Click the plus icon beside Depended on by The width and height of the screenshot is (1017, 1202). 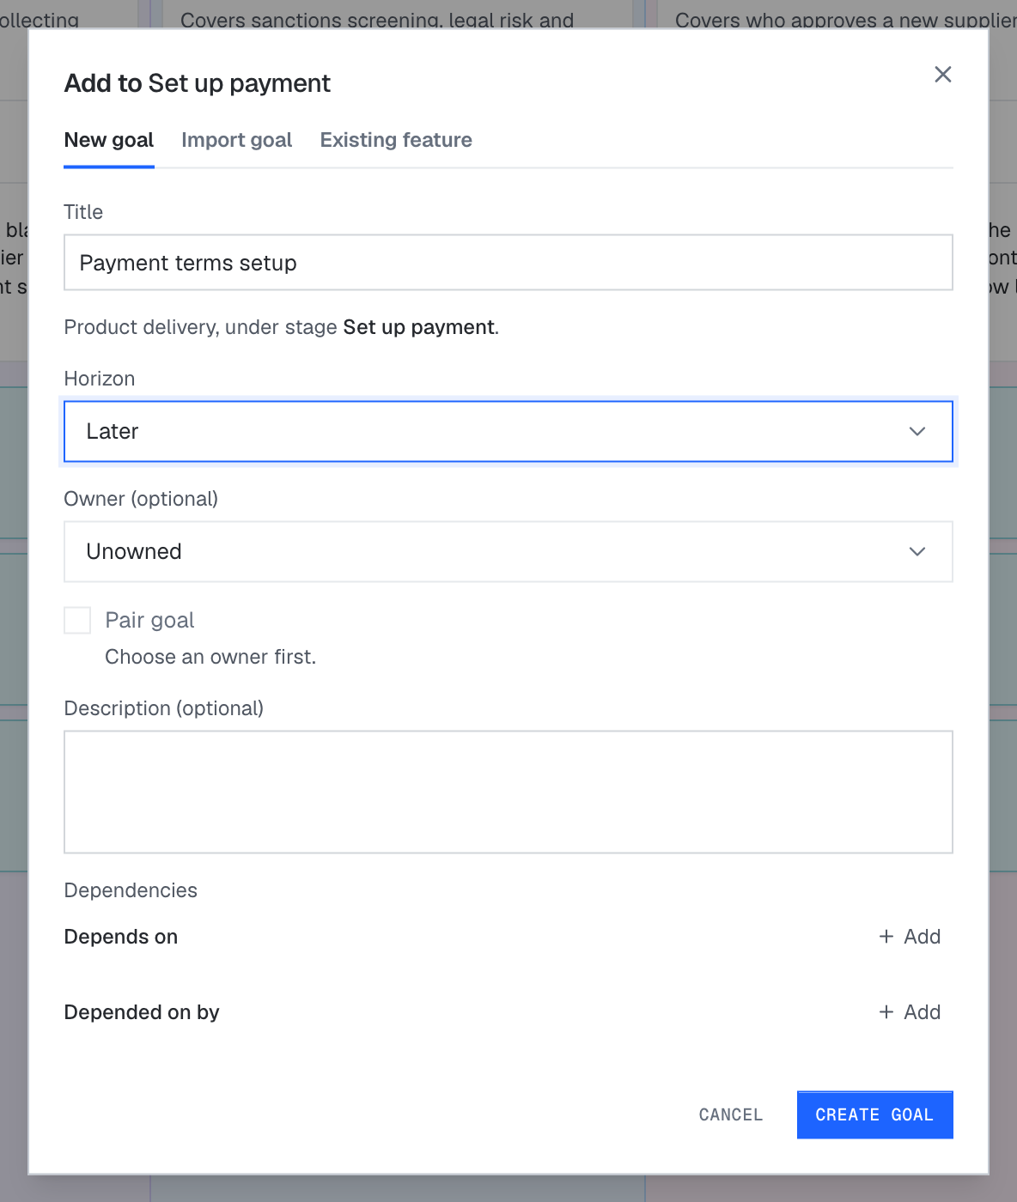pos(886,1012)
